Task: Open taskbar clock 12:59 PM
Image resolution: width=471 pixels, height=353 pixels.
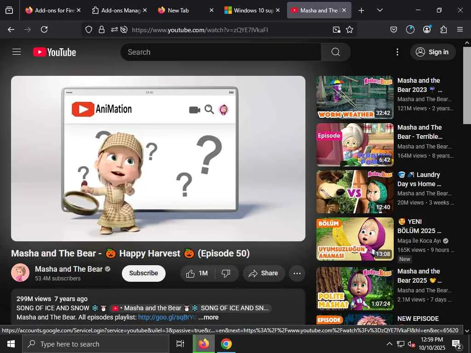Action: point(432,344)
